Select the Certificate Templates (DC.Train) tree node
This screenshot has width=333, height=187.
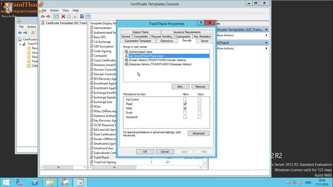pos(64,23)
